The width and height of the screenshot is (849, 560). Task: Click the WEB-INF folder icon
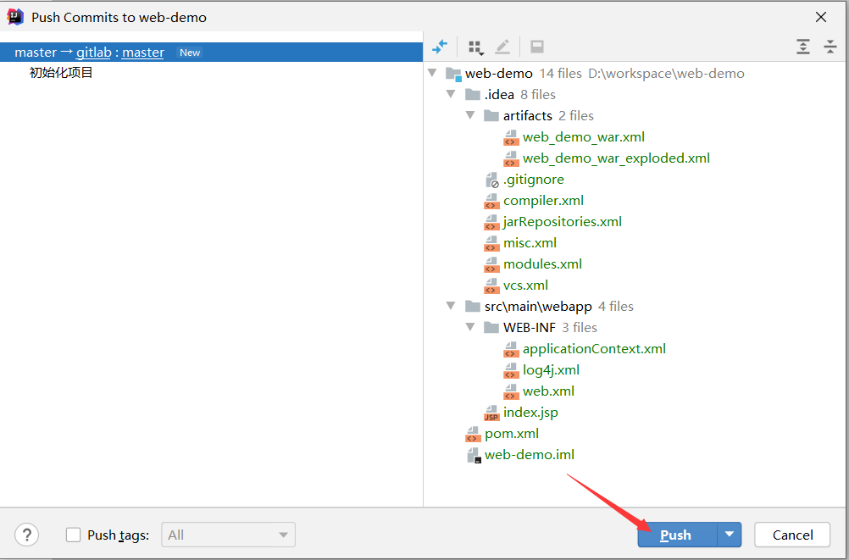tap(491, 327)
